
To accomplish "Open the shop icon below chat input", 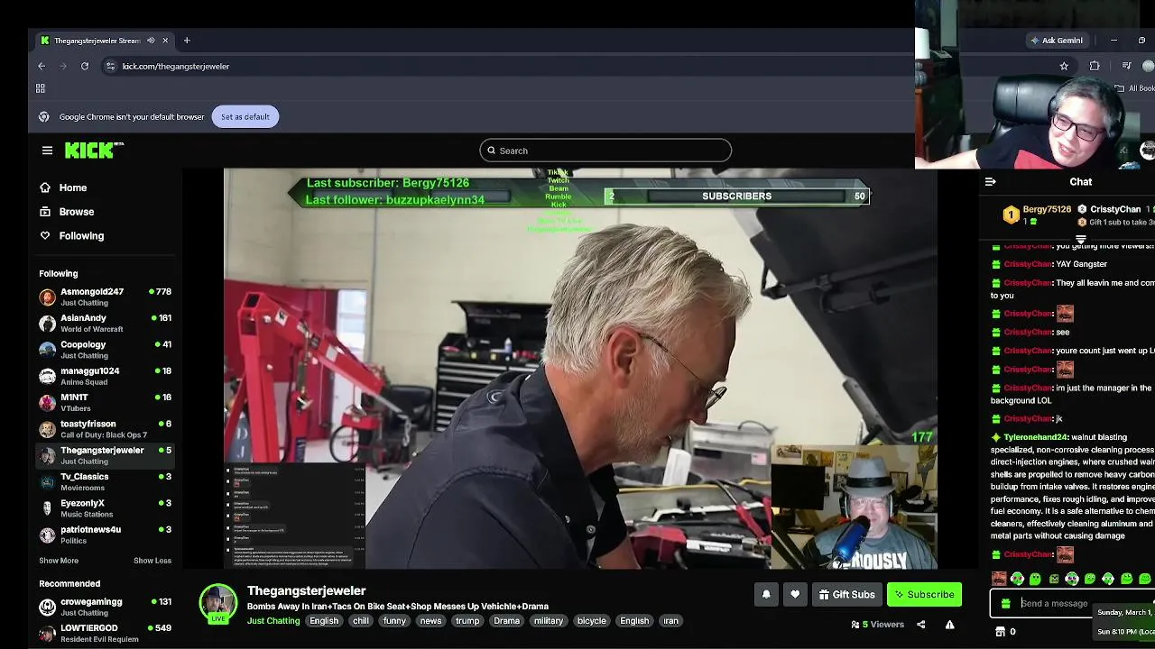I will [999, 632].
